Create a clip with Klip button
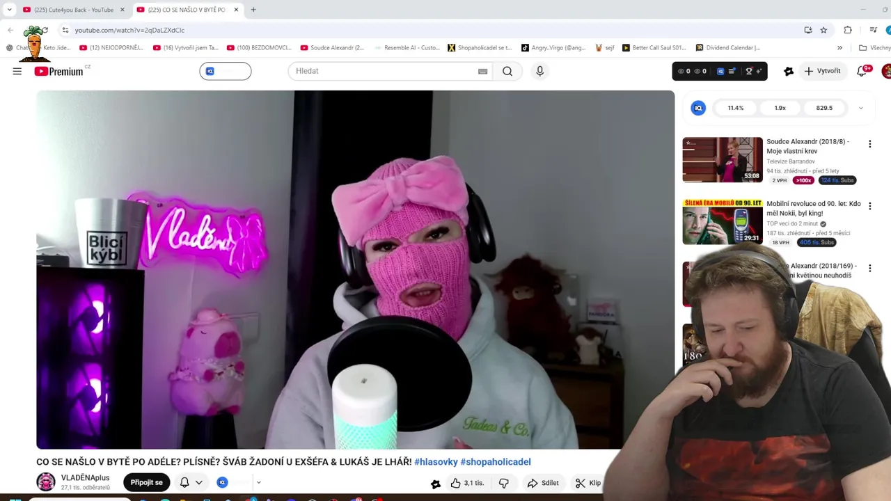The width and height of the screenshot is (891, 501). (588, 483)
